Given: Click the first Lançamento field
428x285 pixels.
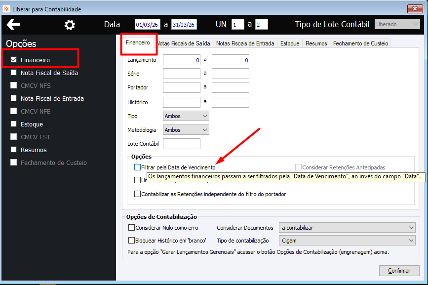Looking at the screenshot, I should (182, 60).
